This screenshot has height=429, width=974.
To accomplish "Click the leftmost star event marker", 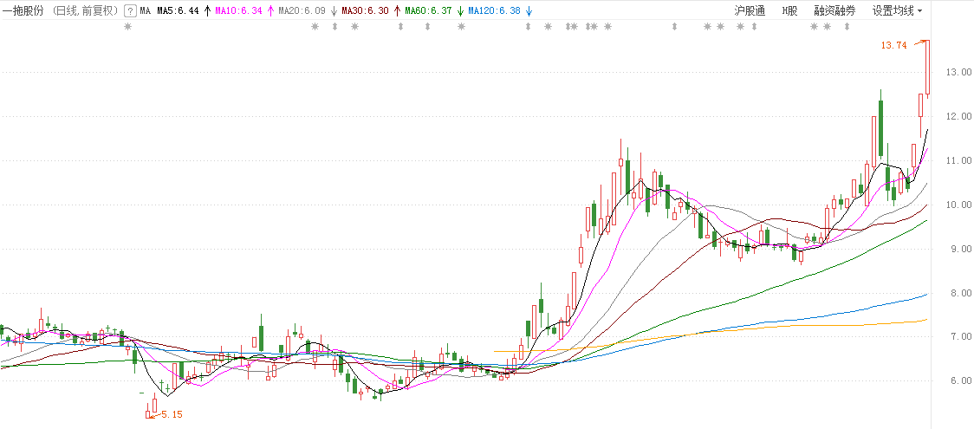I will point(128,27).
